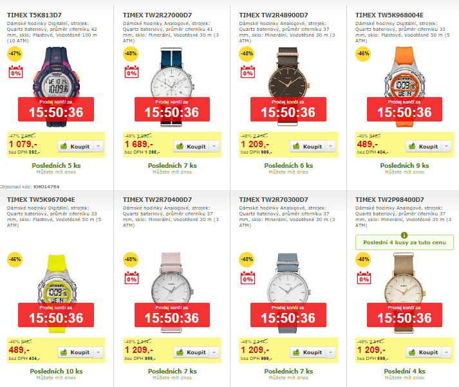Expand the Koupit dropdown for TIMEX TW2R70300D7

[330, 352]
